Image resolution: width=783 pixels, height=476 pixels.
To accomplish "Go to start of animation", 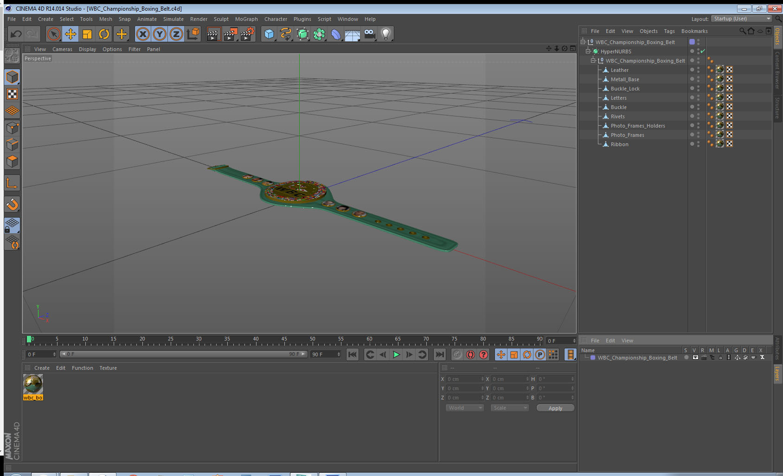I will point(353,354).
